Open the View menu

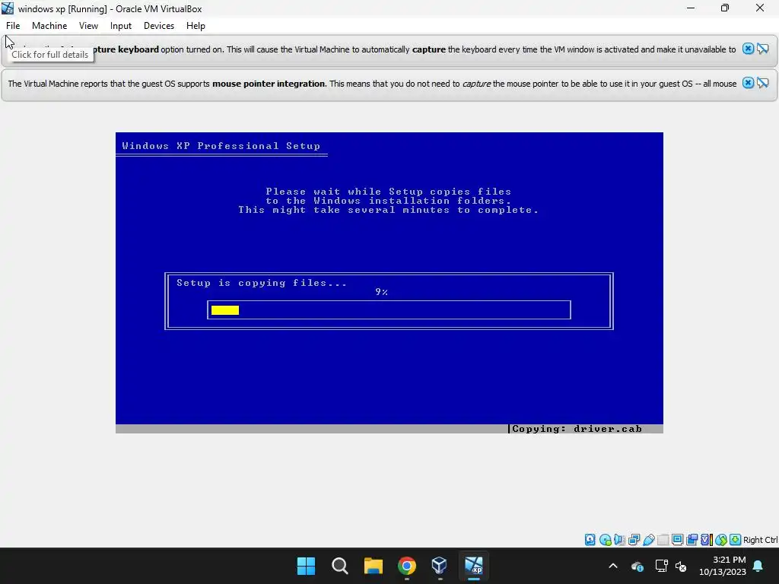tap(88, 26)
